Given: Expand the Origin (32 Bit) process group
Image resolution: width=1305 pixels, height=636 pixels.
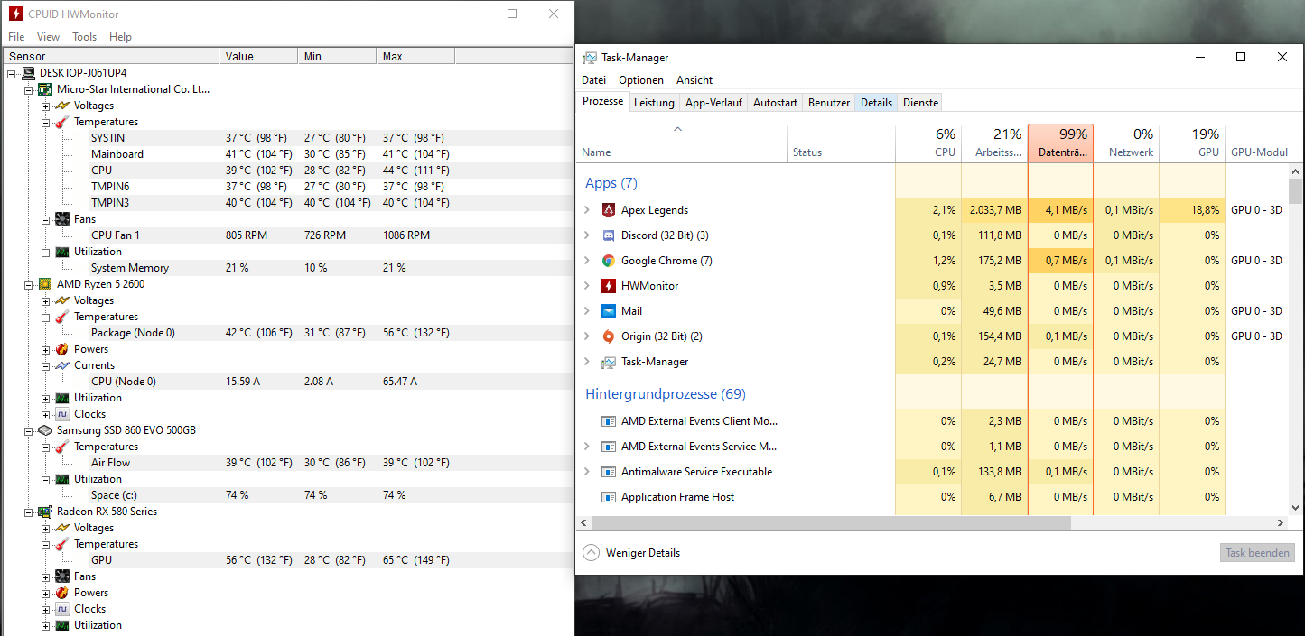Looking at the screenshot, I should coord(587,336).
